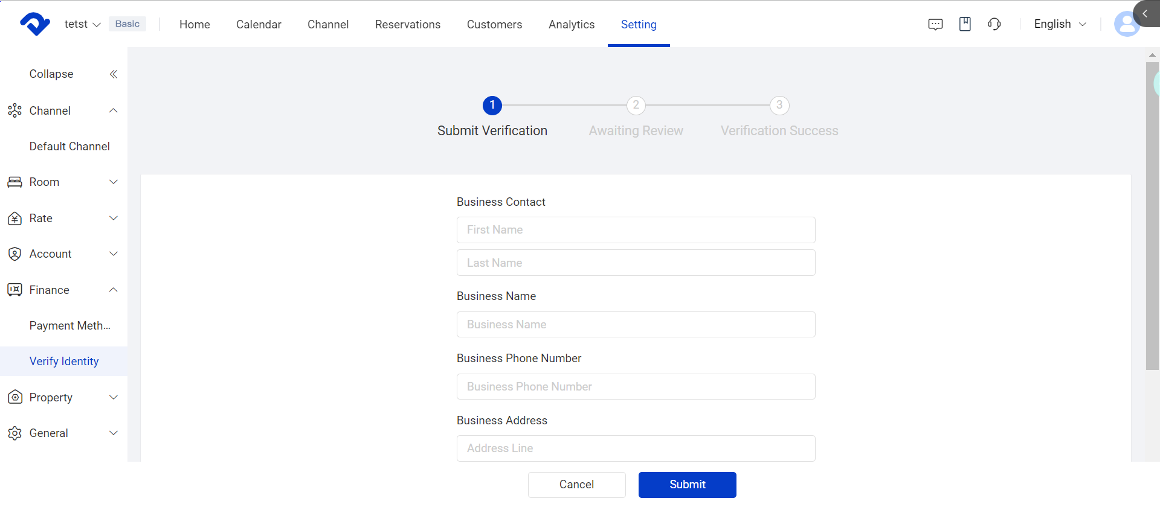The height and width of the screenshot is (507, 1160).
Task: Click the message chat icon in header
Action: [935, 24]
